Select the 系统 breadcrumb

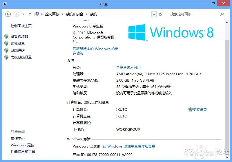pos(93,14)
